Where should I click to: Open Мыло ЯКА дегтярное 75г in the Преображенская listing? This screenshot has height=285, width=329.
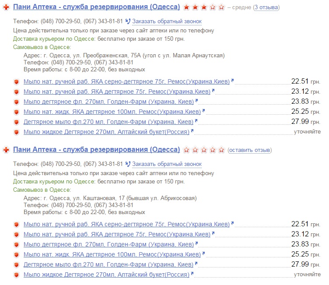[x=117, y=91]
